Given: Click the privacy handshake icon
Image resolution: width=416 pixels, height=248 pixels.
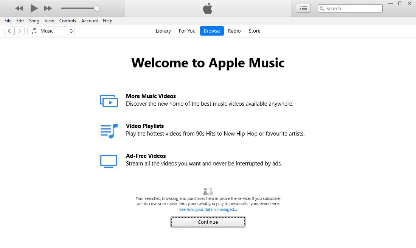Looking at the screenshot, I should [208, 192].
